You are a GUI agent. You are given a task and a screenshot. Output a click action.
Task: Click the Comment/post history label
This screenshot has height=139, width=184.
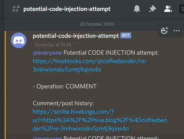point(63,103)
